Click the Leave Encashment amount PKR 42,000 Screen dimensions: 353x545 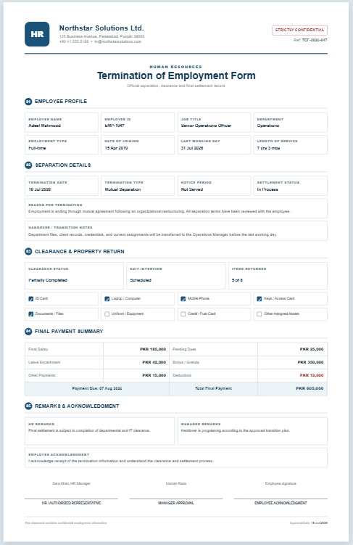pyautogui.click(x=154, y=362)
